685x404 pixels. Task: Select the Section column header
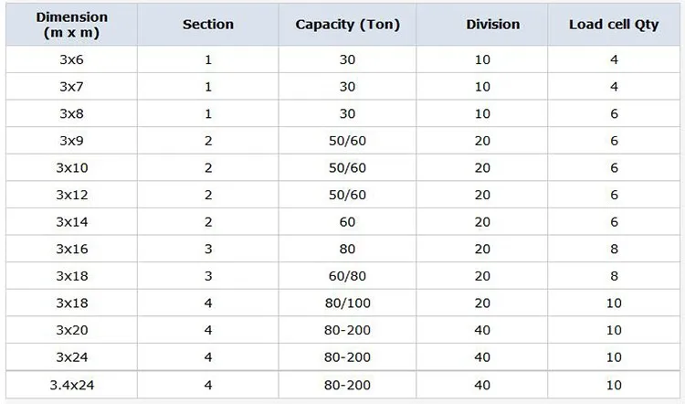[208, 25]
